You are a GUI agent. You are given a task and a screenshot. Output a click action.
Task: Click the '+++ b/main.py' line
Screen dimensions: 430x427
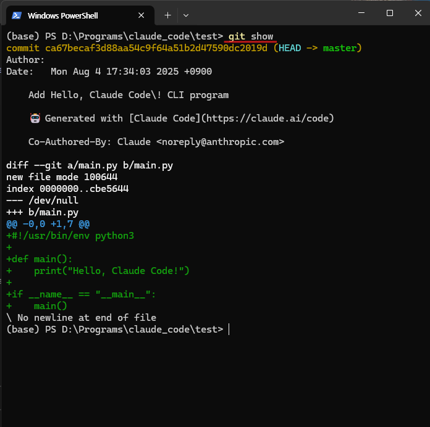point(42,212)
